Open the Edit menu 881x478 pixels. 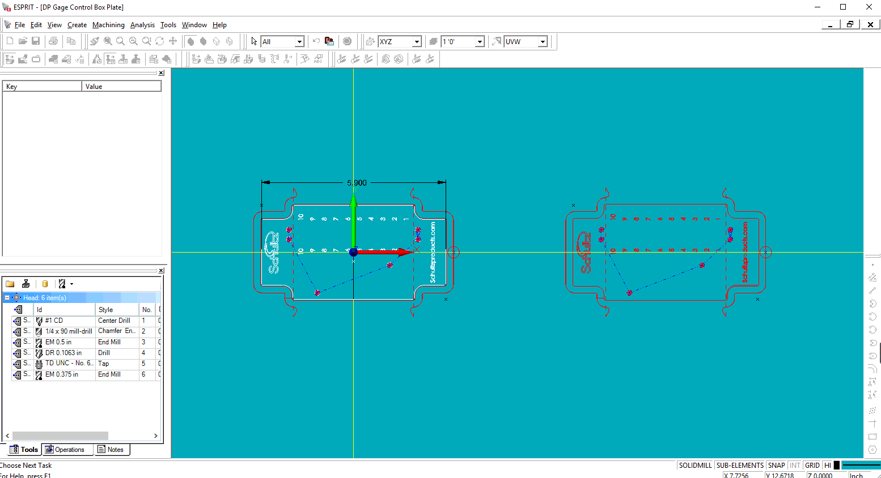pyautogui.click(x=36, y=25)
